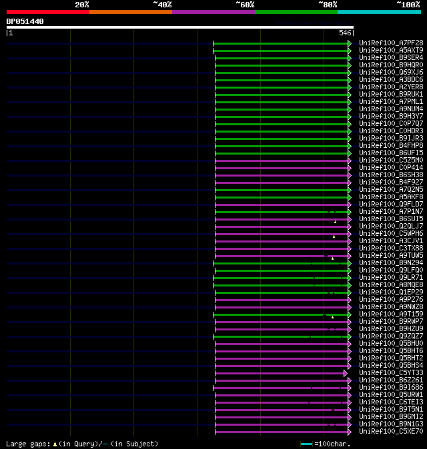The height and width of the screenshot is (449, 427).
Task: Select UniRef100_Q1EP29 label
Action: click(391, 292)
